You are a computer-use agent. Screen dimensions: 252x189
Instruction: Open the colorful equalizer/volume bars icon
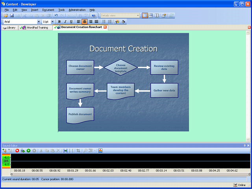tap(100, 150)
